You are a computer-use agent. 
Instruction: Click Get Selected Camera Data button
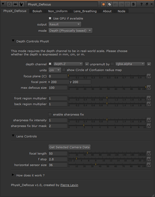pyautogui.click(x=70, y=147)
